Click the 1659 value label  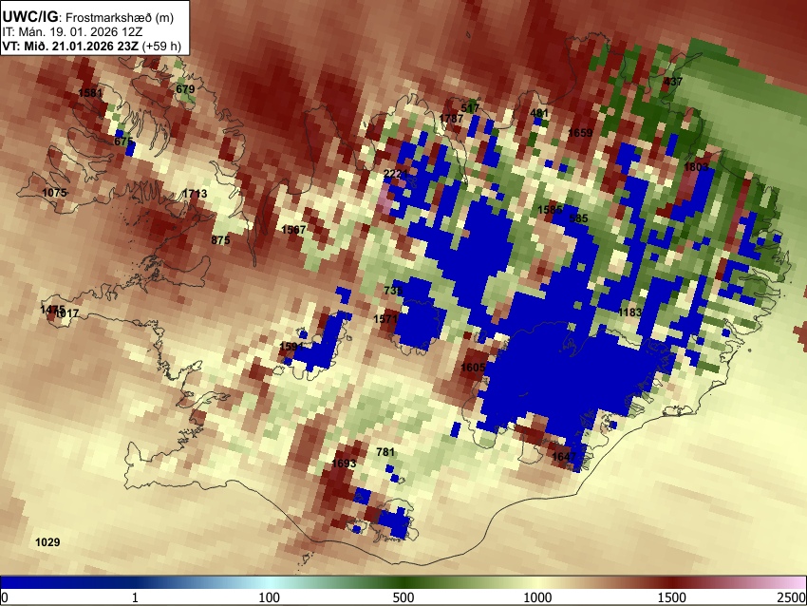pyautogui.click(x=580, y=133)
